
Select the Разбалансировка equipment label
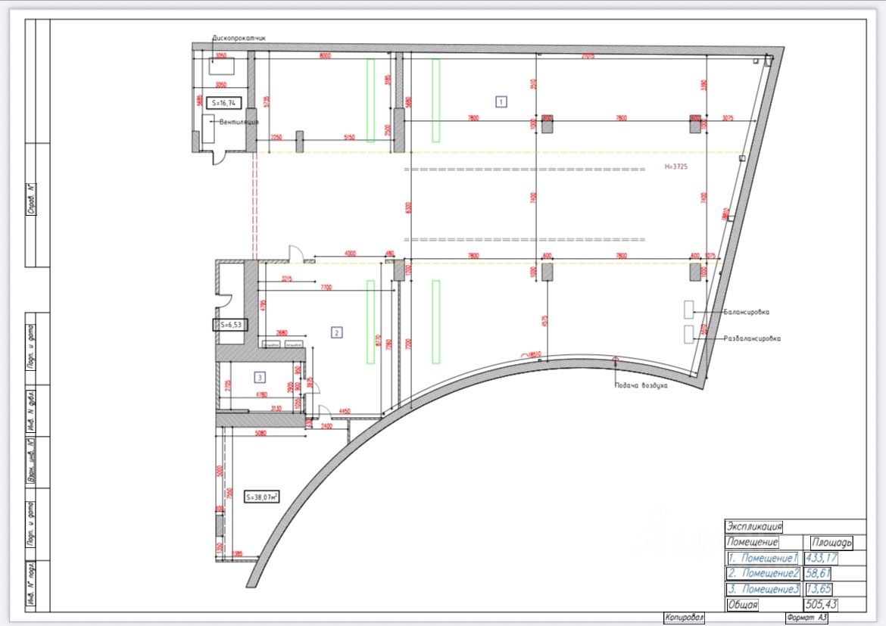click(752, 338)
